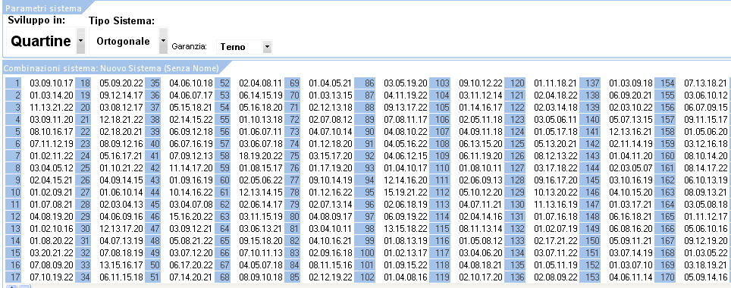The image size is (731, 288).
Task: Select combination 01.05.11.19
Action: click(x=556, y=265)
